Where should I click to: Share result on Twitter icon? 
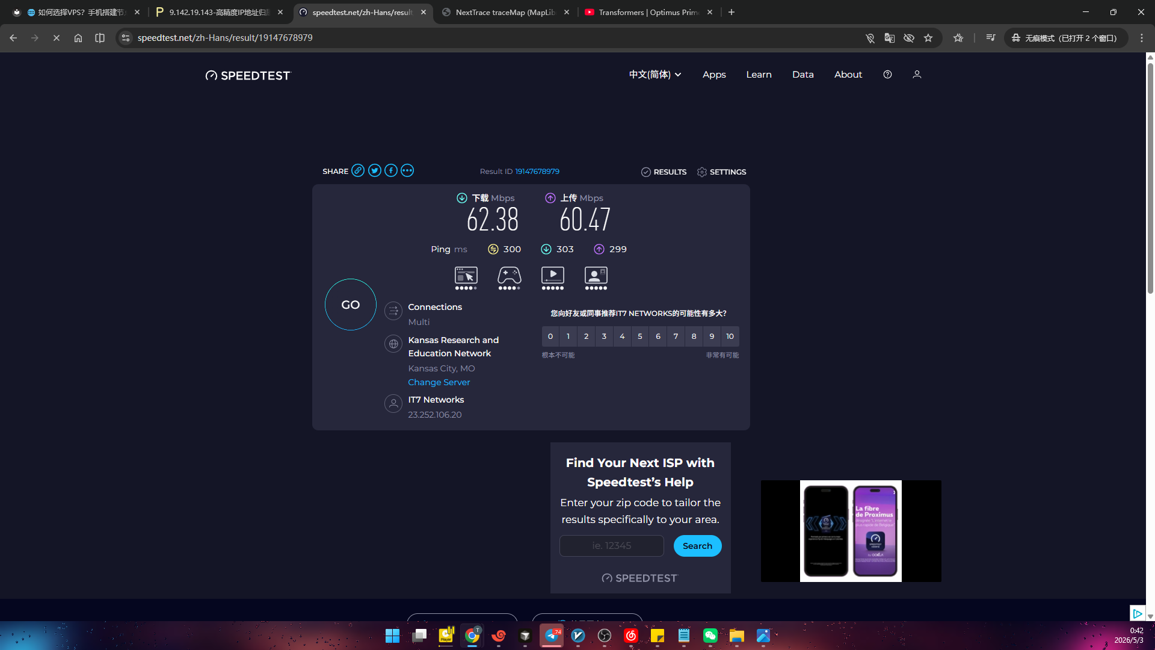pos(375,171)
